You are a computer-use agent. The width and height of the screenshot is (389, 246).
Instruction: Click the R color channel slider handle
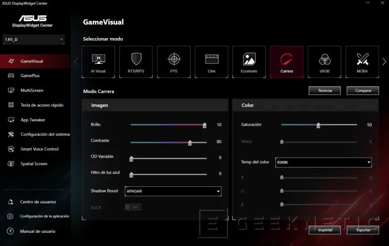point(282,177)
